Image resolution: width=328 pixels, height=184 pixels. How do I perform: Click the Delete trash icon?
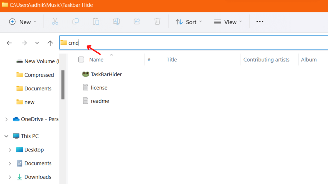pyautogui.click(x=157, y=21)
